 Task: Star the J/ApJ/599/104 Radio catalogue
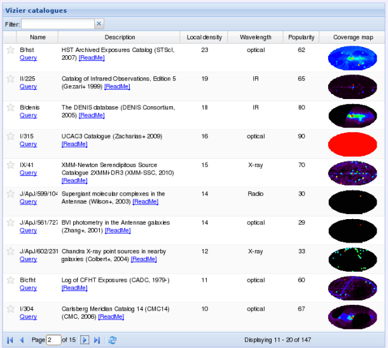point(10,194)
